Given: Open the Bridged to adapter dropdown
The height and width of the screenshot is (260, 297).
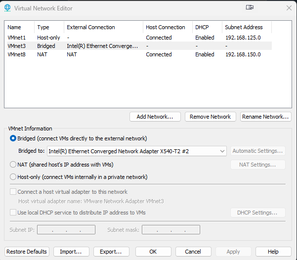Looking at the screenshot, I should pyautogui.click(x=137, y=151).
